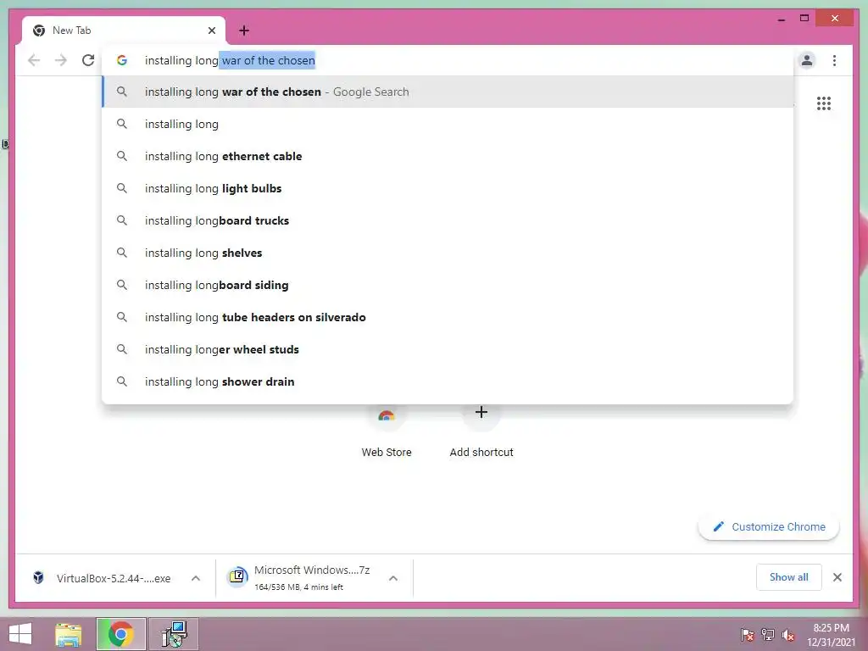The width and height of the screenshot is (868, 651).
Task: Click the Chrome taskbar icon
Action: (x=120, y=634)
